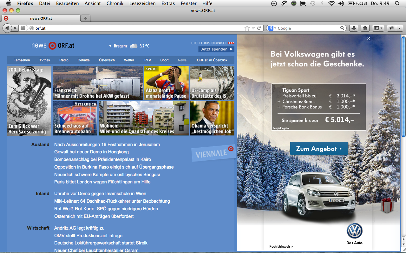Open headline Andritz AG legt kräftig zu
This screenshot has height=253, width=406.
coord(79,228)
